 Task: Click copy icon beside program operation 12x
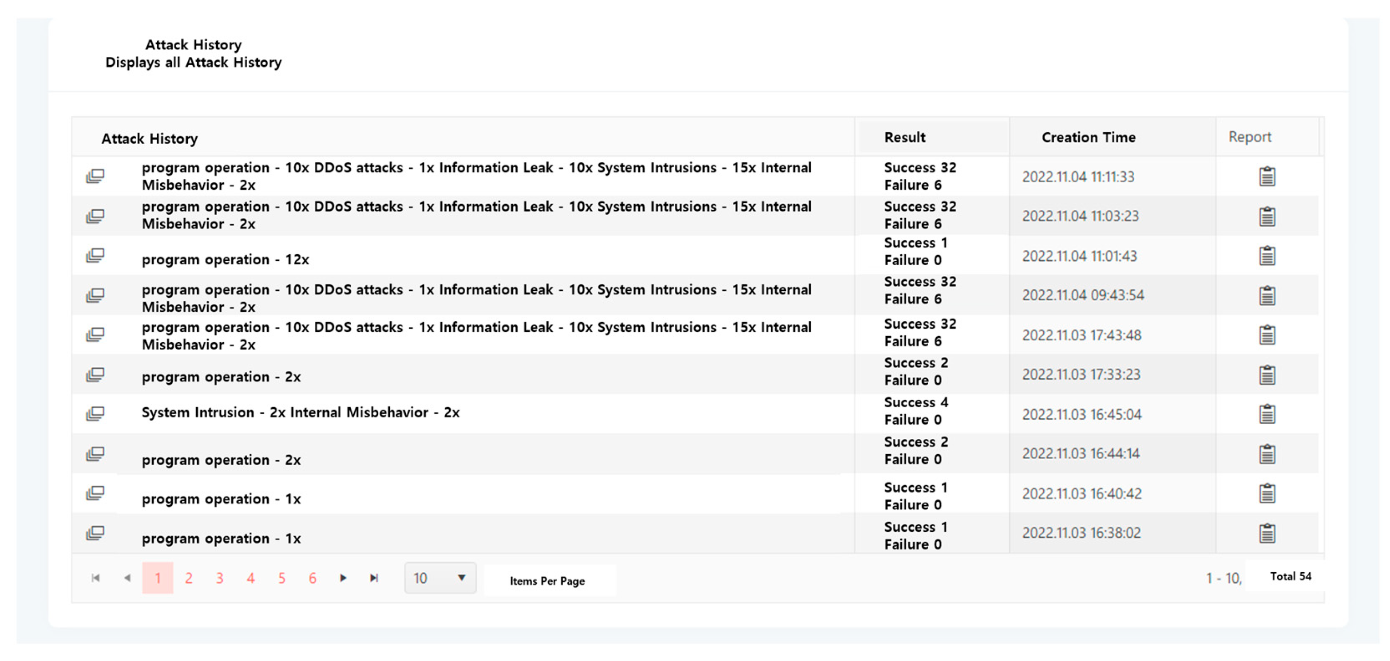pos(95,256)
